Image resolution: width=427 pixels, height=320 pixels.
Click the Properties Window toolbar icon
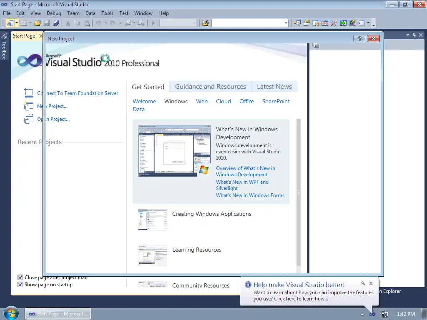(x=306, y=23)
